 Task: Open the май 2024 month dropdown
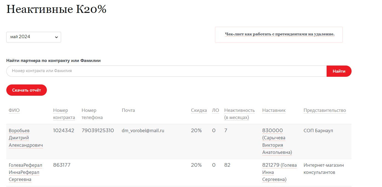[33, 37]
